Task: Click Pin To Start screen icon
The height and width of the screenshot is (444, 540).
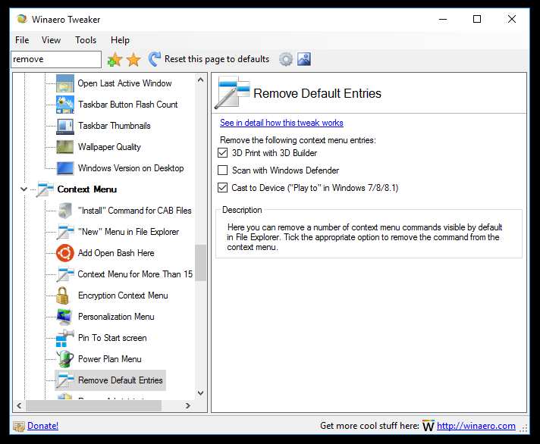Action: pyautogui.click(x=65, y=338)
